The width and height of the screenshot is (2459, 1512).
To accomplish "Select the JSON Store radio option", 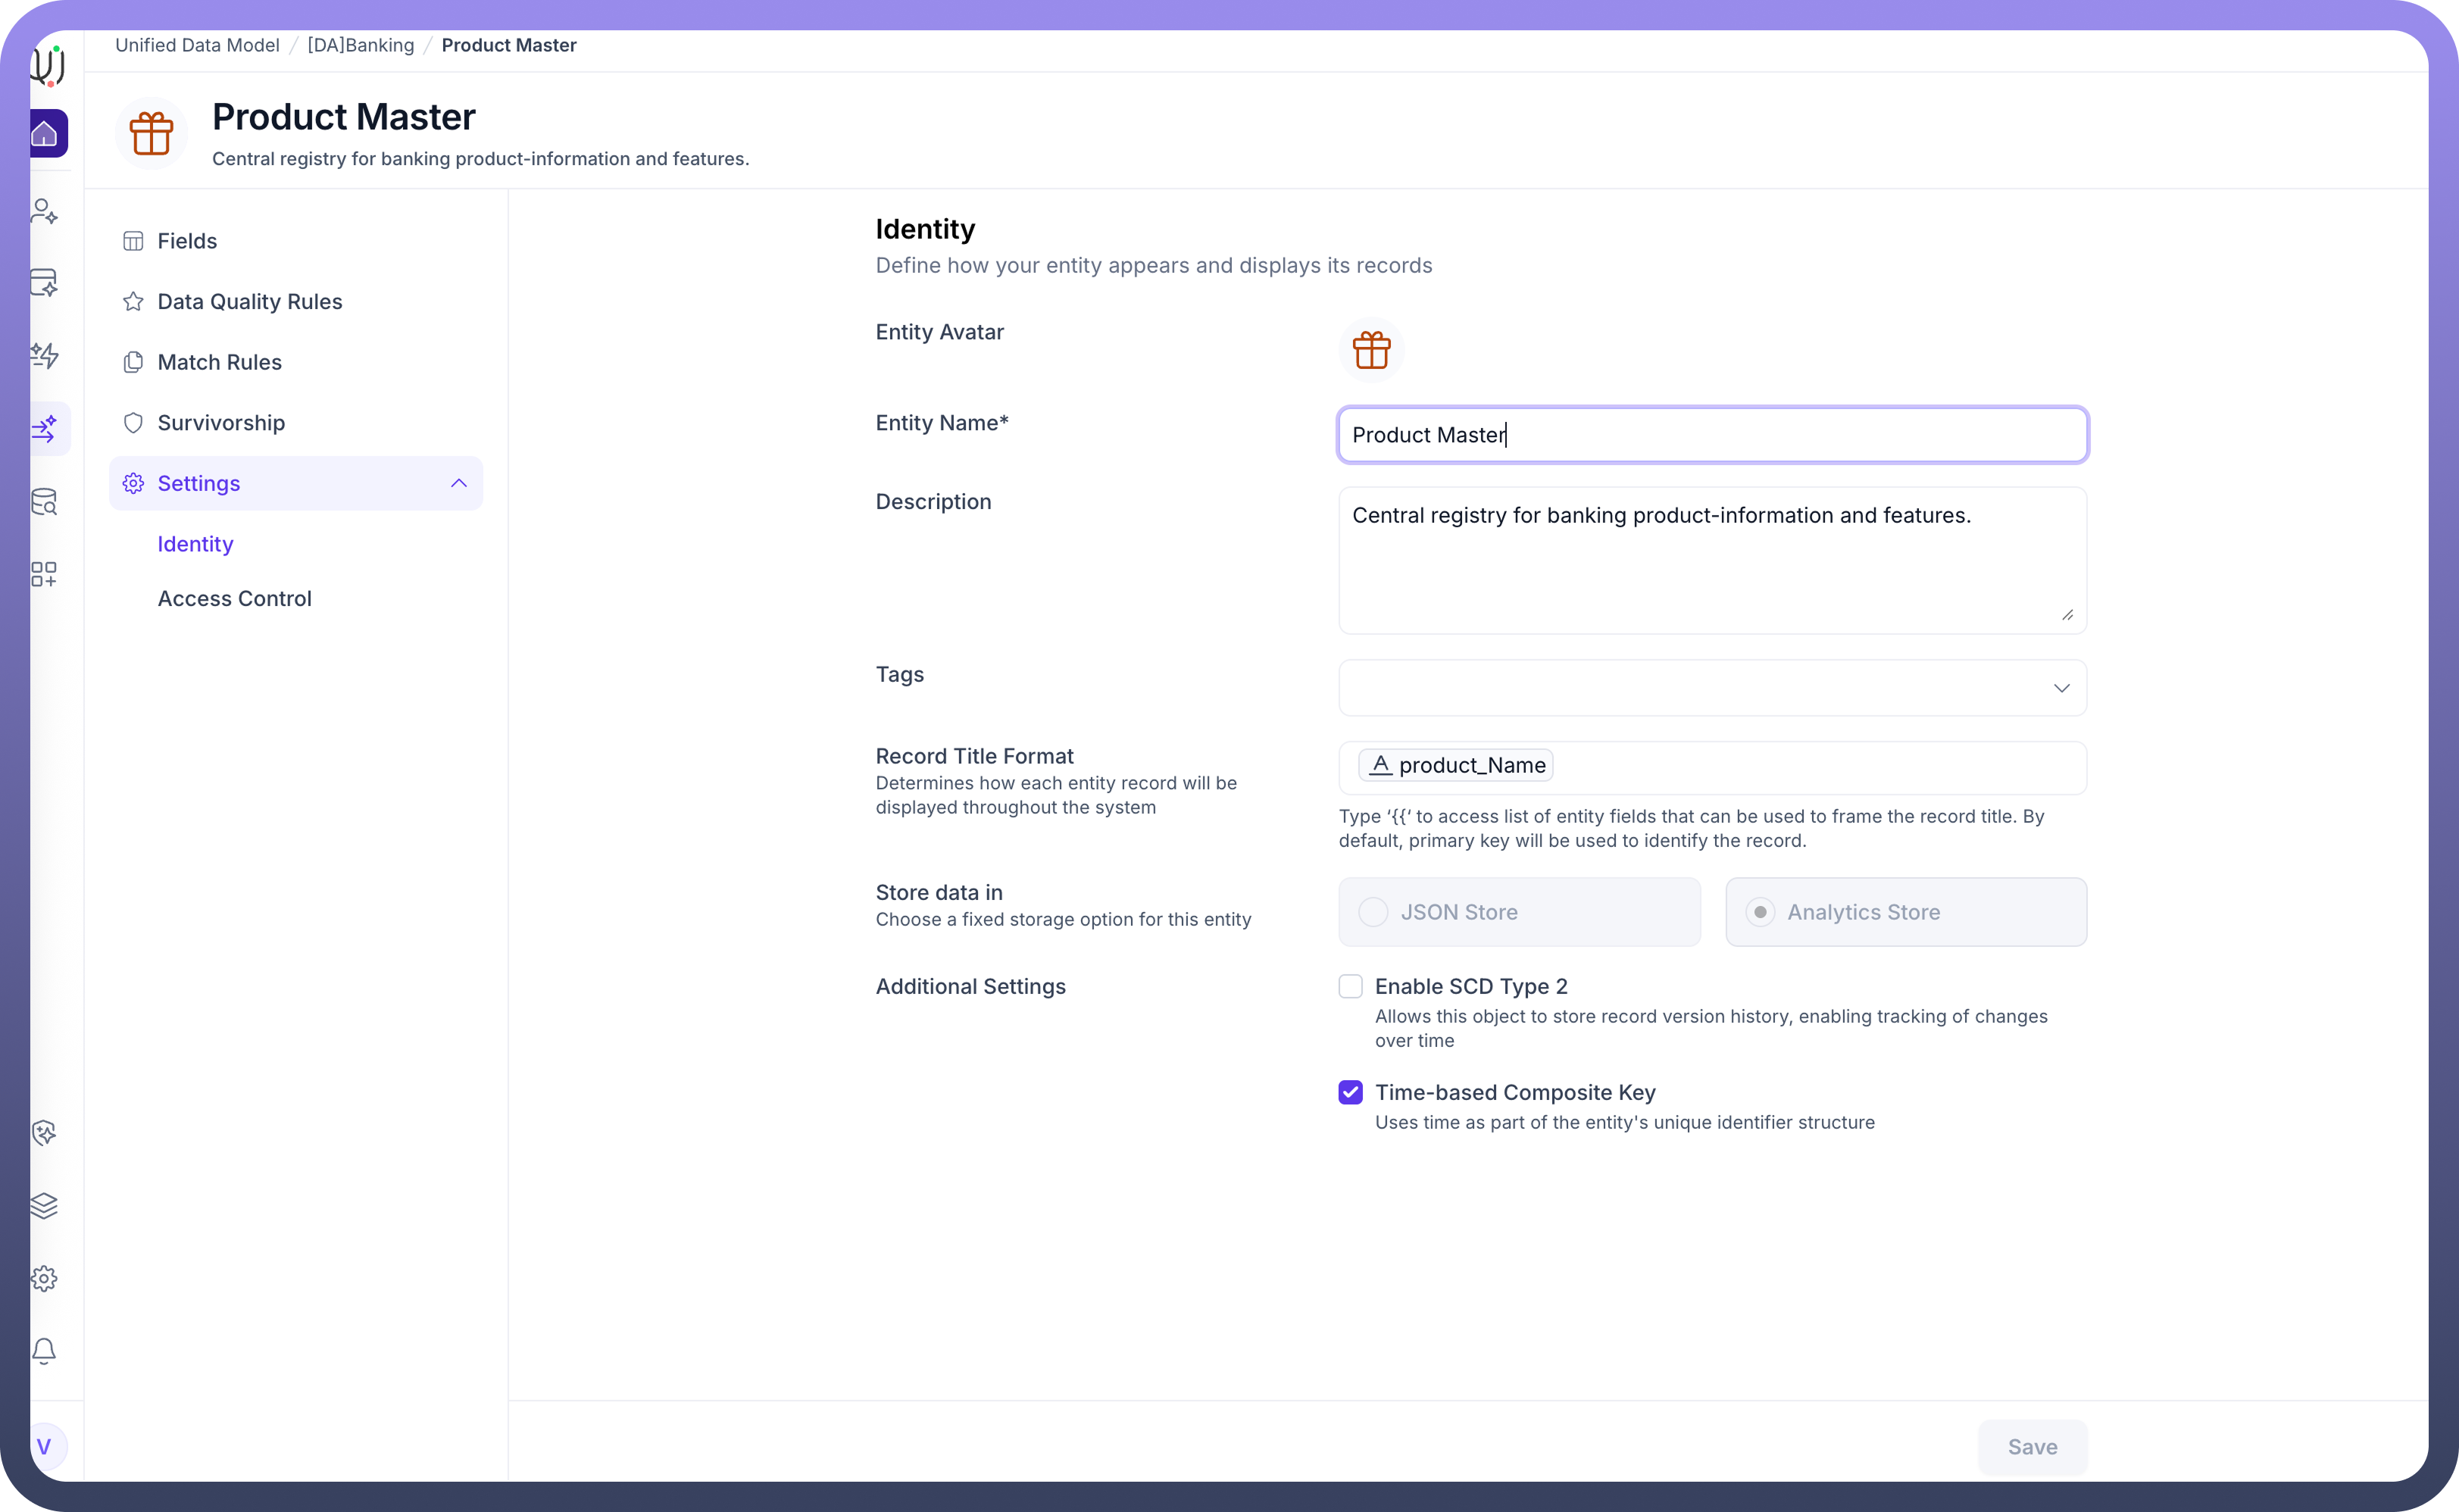I will point(1373,912).
